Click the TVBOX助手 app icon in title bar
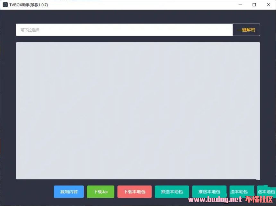 point(5,5)
